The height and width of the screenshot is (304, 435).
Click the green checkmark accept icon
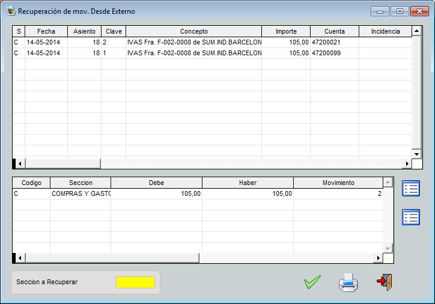(x=312, y=282)
